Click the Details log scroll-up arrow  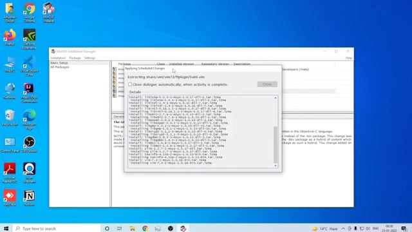276,98
